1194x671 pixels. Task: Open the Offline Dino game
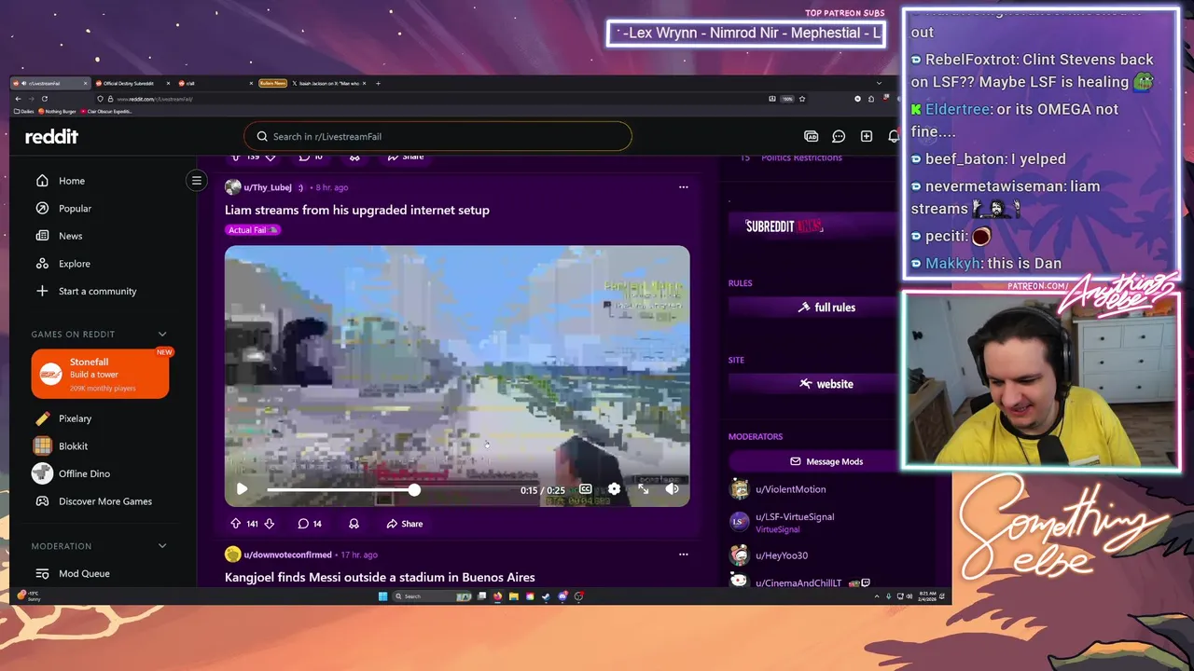click(84, 473)
